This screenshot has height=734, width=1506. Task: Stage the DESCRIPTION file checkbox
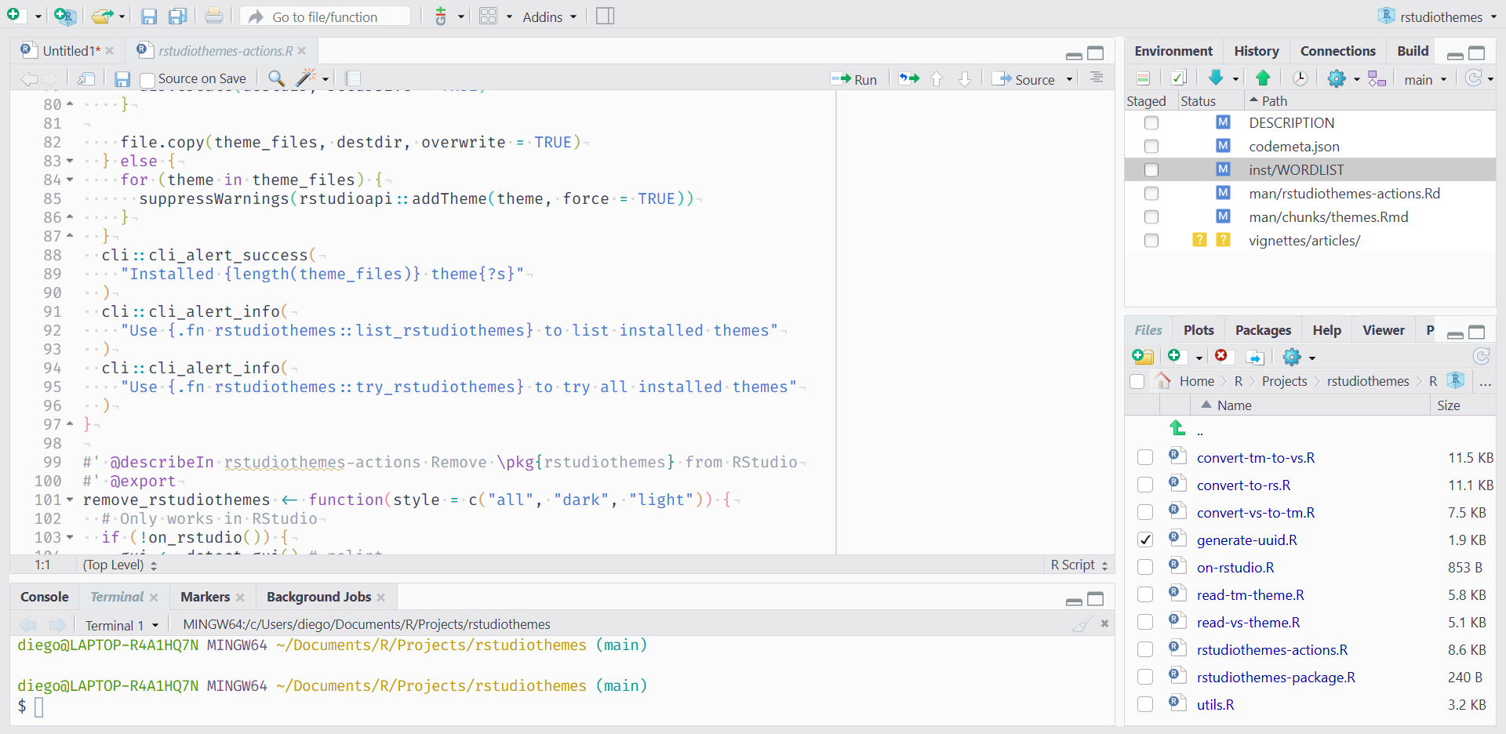pyautogui.click(x=1151, y=123)
